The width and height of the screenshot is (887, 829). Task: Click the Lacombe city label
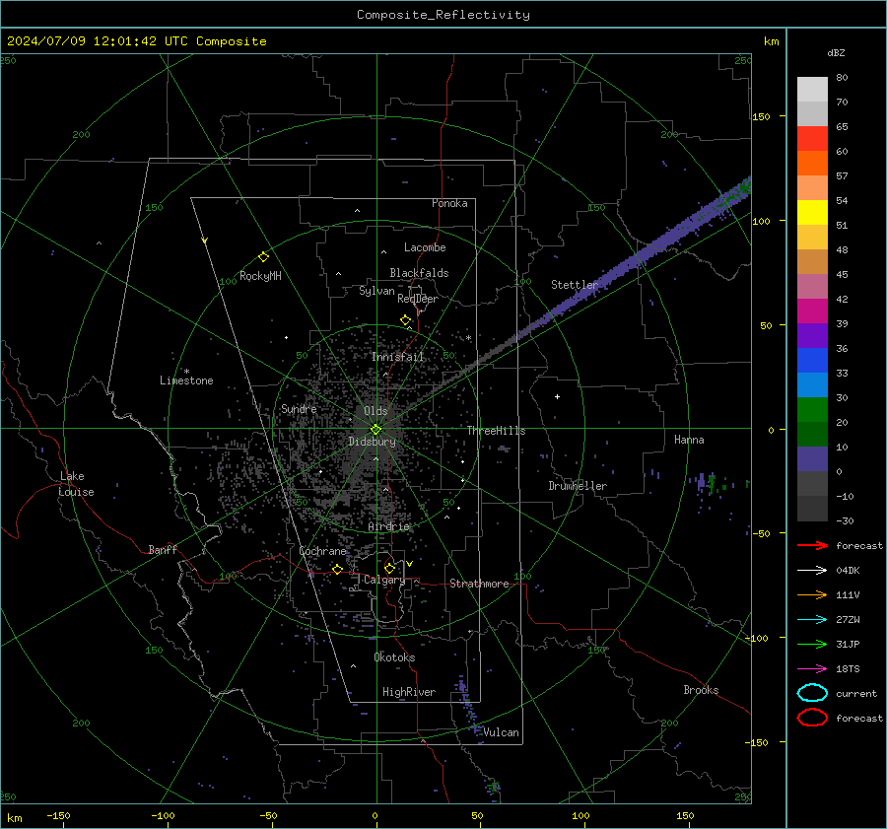[x=425, y=247]
